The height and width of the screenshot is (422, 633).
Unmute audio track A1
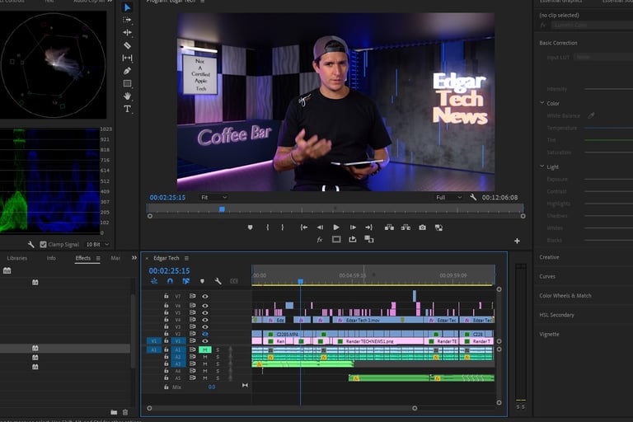pyautogui.click(x=205, y=349)
